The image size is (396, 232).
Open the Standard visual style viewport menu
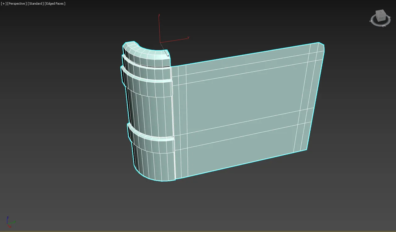(36, 3)
